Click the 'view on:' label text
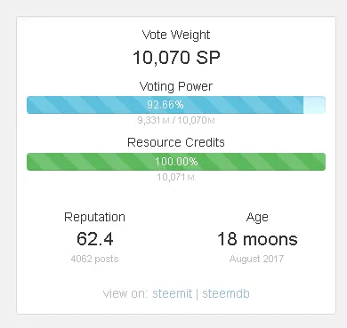Screen dimensions: 347x328 [x=125, y=293]
